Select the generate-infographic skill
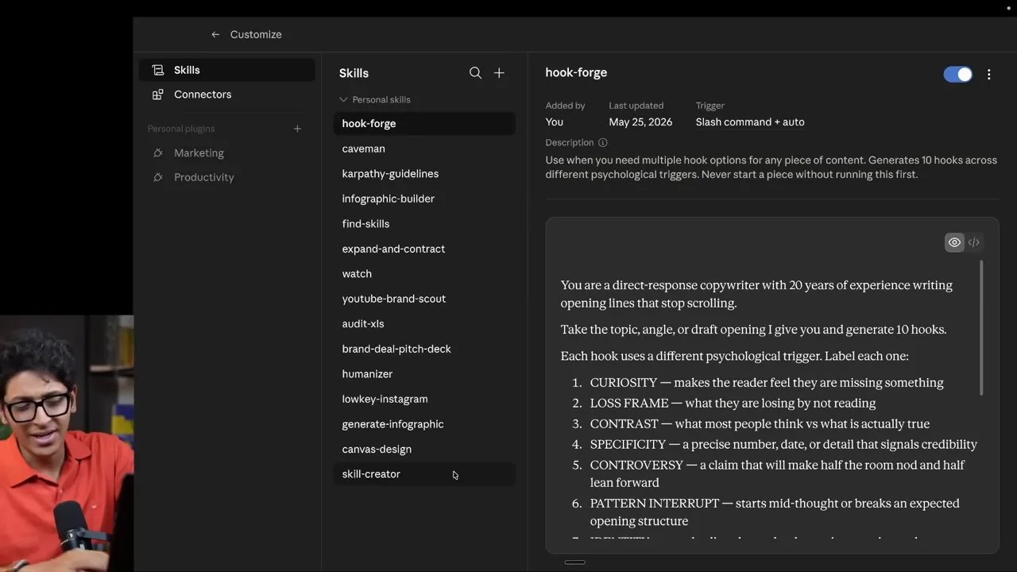 pyautogui.click(x=424, y=424)
